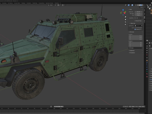Open the World properties tab
Screen dimensions: 152x114
(147, 55)
